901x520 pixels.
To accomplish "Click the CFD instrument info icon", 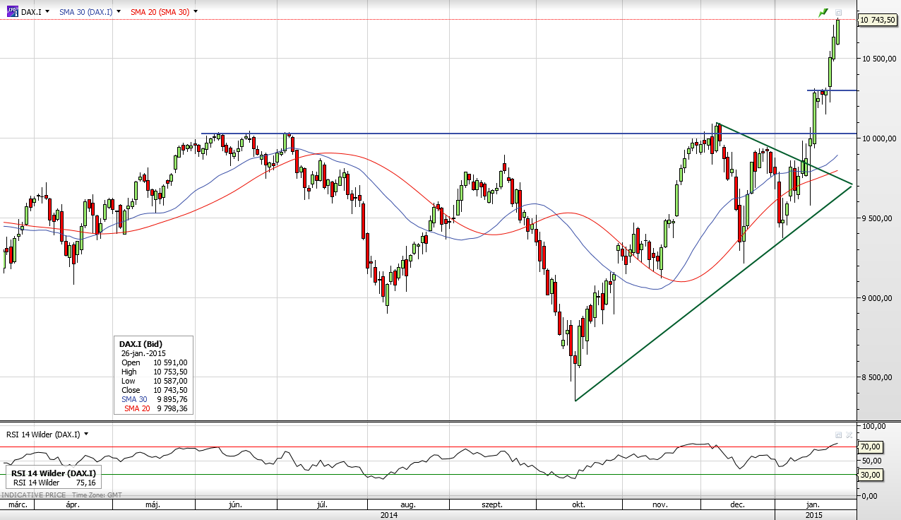I will point(13,11).
